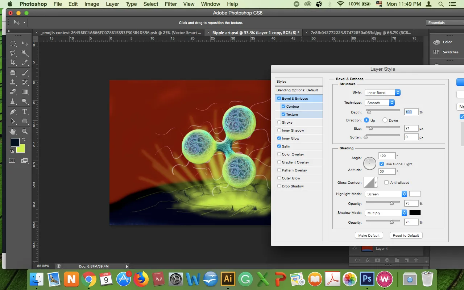Expand the Gloss Contour picker arrow

(376, 182)
